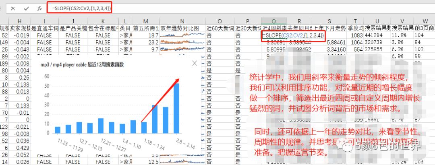Select column S header
The height and width of the screenshot is (165, 435).
[x=329, y=21]
